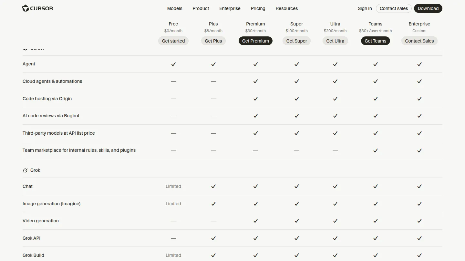Click the Cursor logo in the header
The height and width of the screenshot is (261, 465).
(x=37, y=8)
